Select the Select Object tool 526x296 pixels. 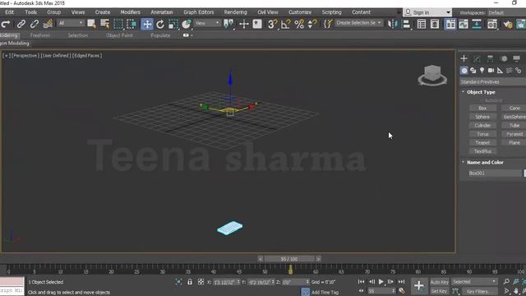coord(91,24)
